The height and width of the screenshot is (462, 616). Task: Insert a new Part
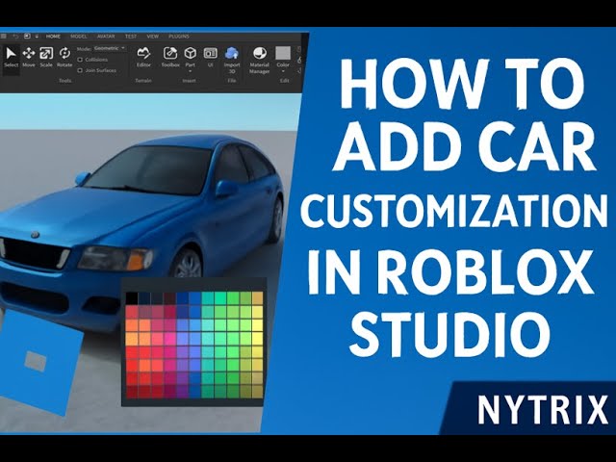(x=191, y=56)
